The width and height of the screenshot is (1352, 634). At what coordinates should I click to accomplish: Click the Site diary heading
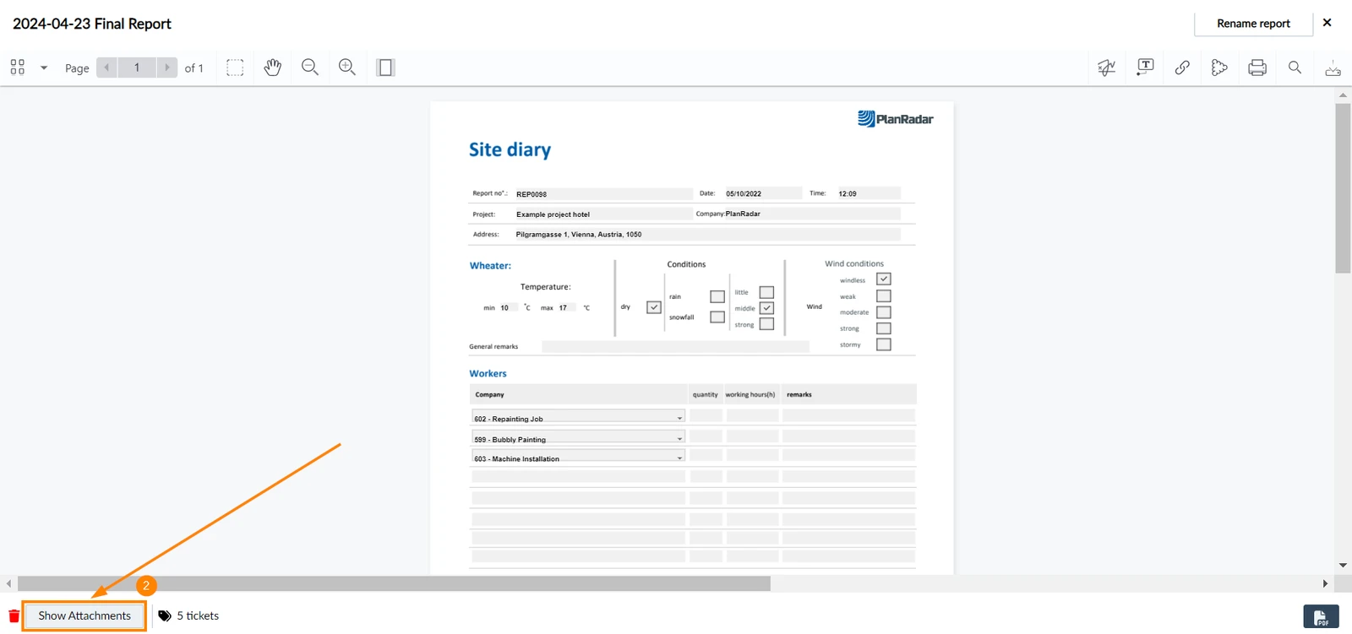coord(510,149)
